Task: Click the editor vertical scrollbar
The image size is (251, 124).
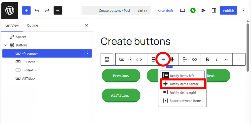Action: 248,47
